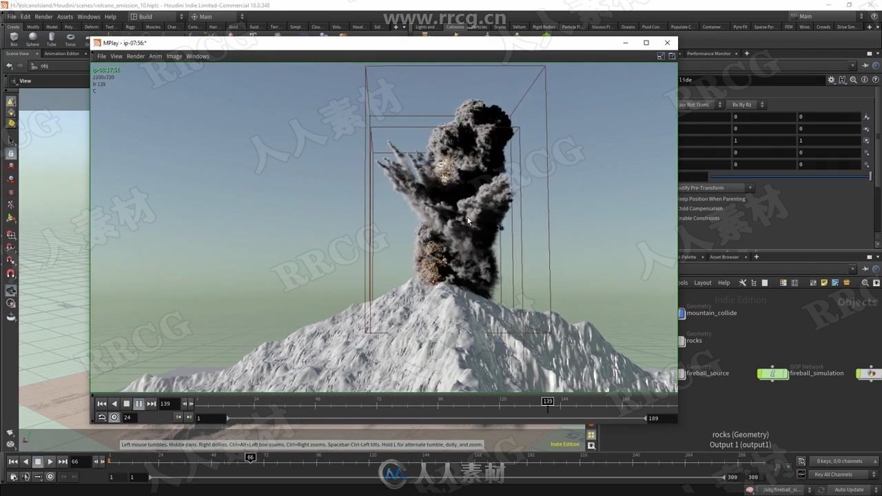Go to first frame on main timeline
This screenshot has width=882, height=496.
(13, 462)
